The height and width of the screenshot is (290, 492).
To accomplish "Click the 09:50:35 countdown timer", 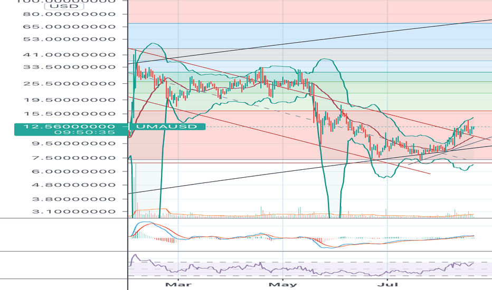I will click(x=84, y=132).
